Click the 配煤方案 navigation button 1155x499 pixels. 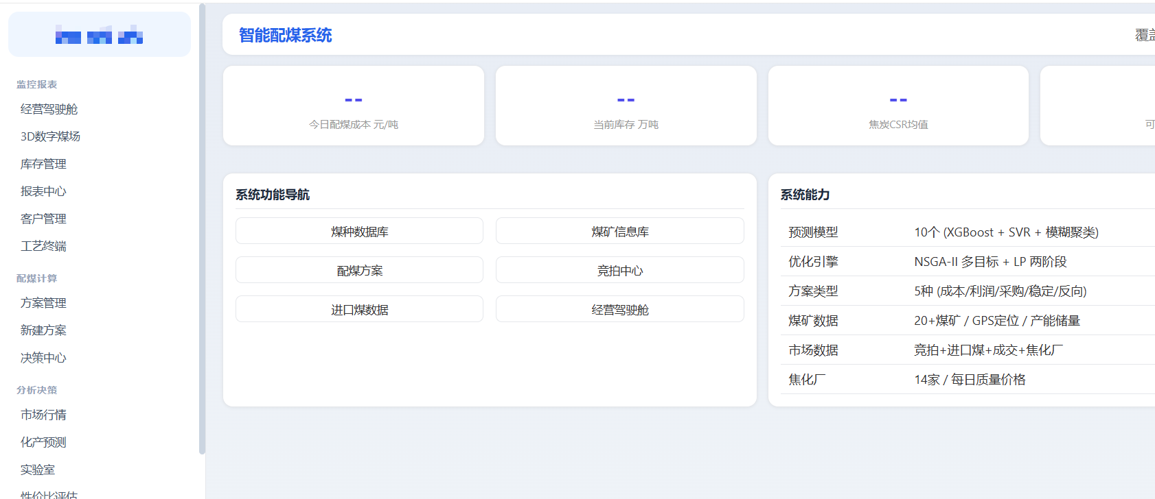359,270
